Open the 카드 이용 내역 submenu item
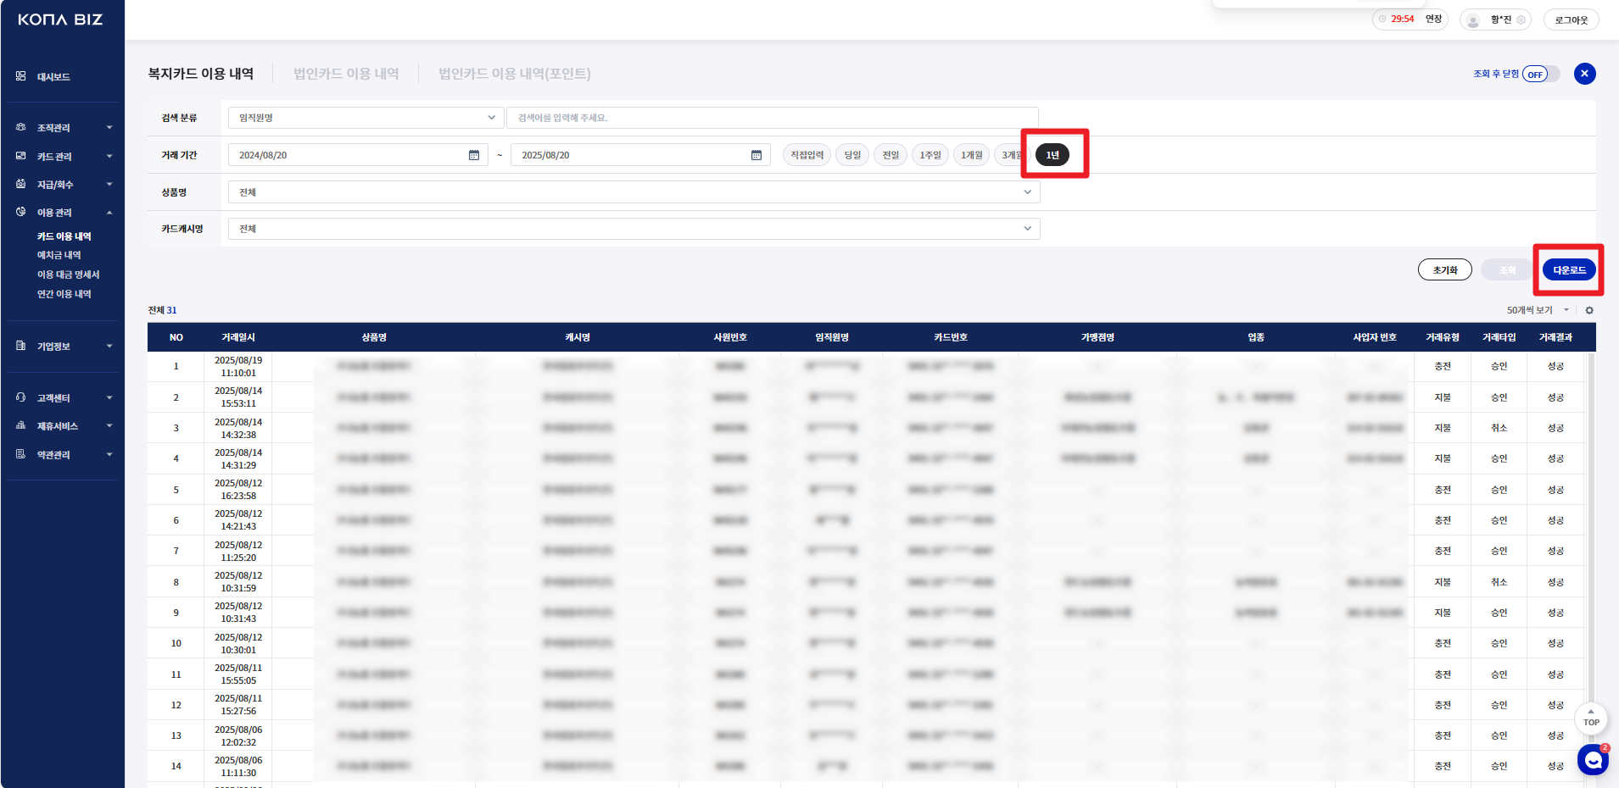This screenshot has width=1619, height=788. click(x=64, y=236)
